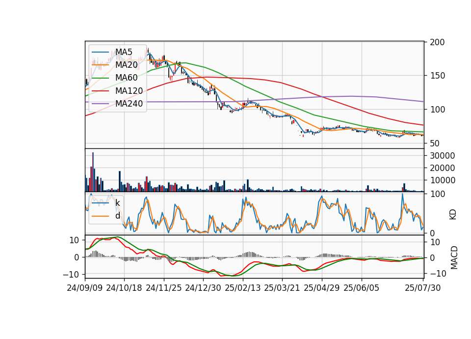Image resolution: width=471 pixels, height=339 pixels.
Task: Click the 200 price axis value
Action: coord(437,42)
